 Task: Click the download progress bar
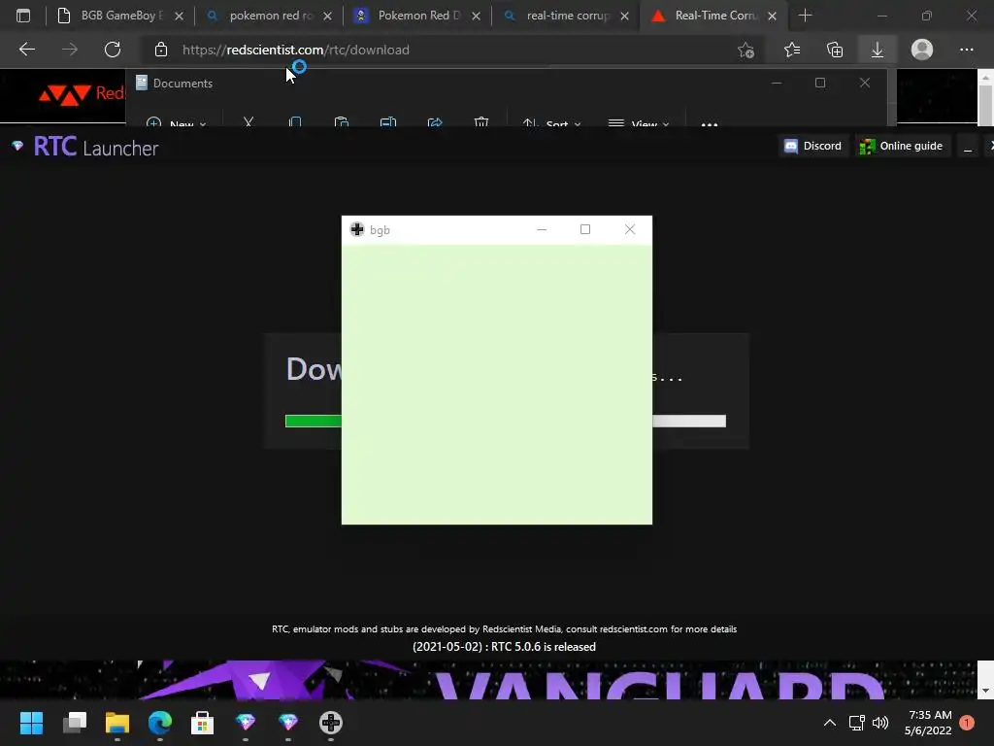coord(505,422)
